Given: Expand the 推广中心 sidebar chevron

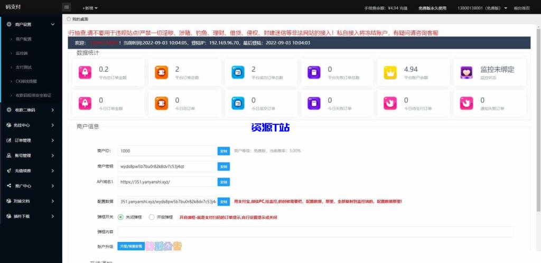Looking at the screenshot, I should click(53, 186).
